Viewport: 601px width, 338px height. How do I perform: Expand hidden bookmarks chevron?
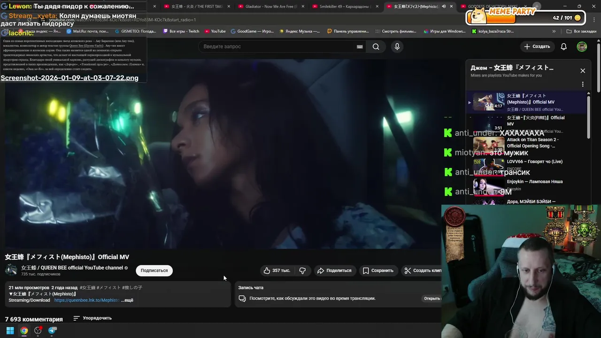[554, 31]
